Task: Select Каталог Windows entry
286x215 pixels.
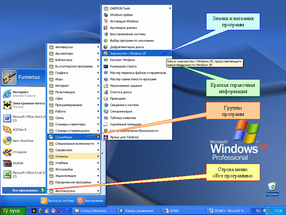Action: point(137,60)
